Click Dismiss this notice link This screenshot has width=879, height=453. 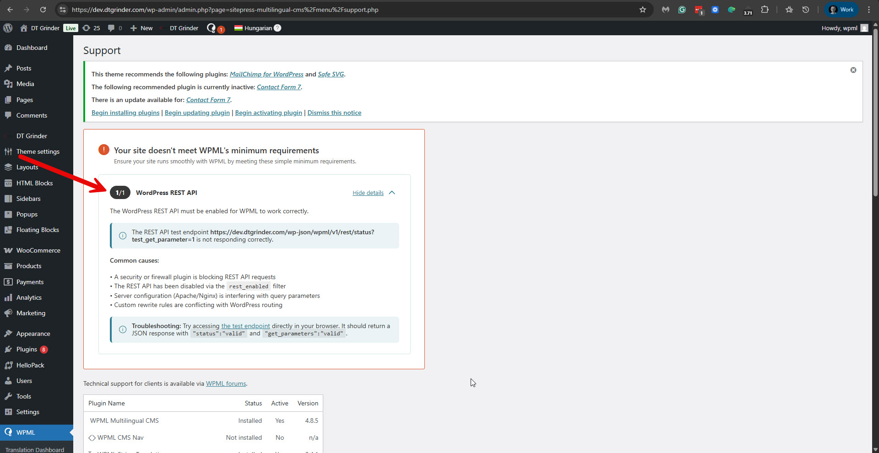[334, 113]
